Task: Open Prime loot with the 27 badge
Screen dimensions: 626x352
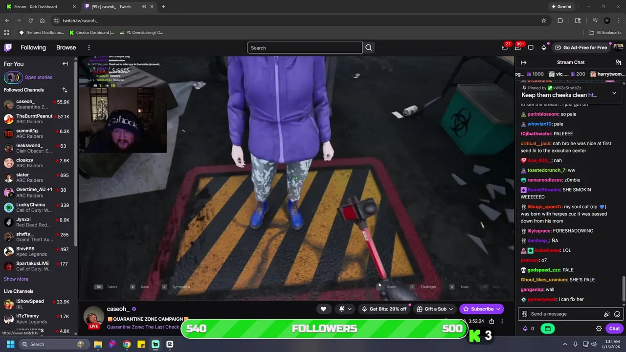Action: coord(505,47)
